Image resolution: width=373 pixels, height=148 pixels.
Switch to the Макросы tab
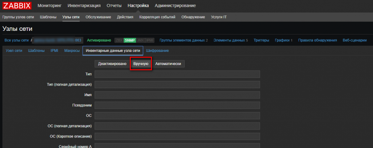pos(72,51)
